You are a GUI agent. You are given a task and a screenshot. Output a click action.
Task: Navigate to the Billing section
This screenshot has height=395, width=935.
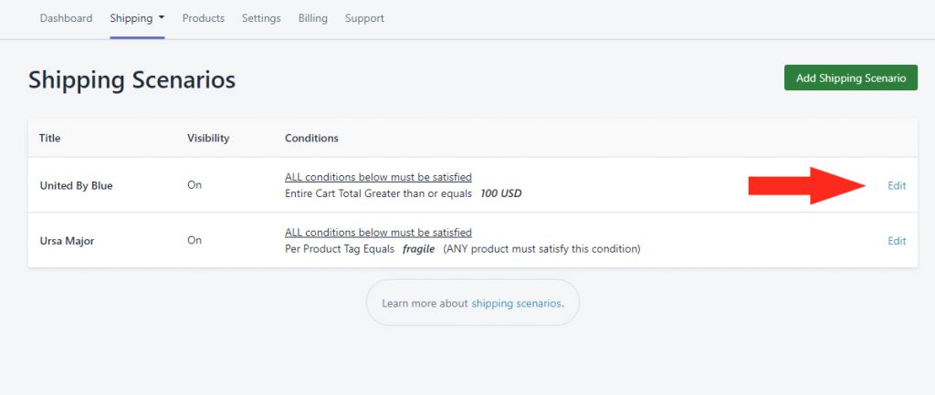tap(313, 18)
